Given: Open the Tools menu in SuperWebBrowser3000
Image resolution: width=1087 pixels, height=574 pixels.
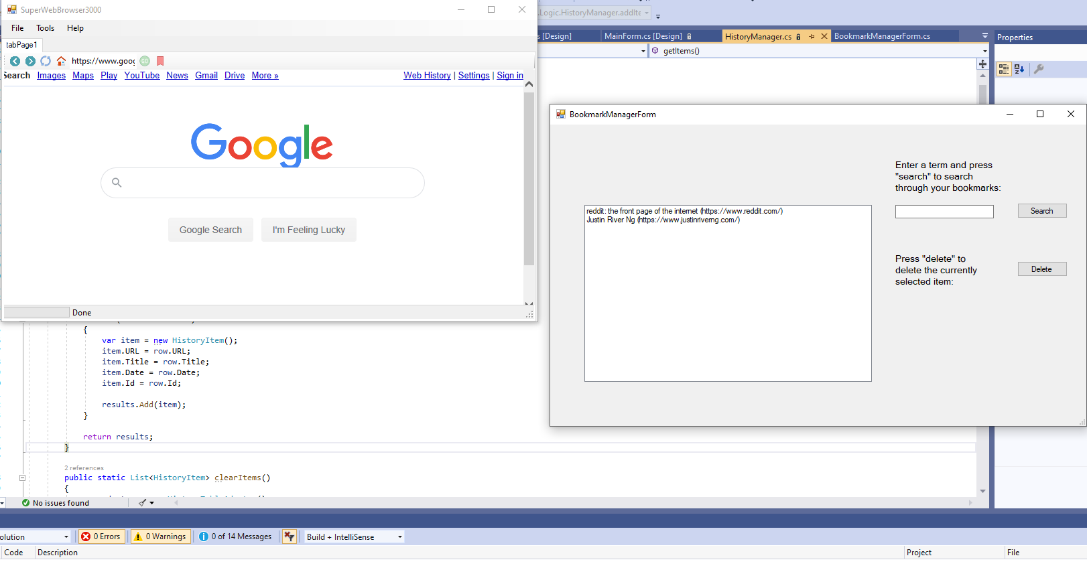Looking at the screenshot, I should [x=46, y=28].
